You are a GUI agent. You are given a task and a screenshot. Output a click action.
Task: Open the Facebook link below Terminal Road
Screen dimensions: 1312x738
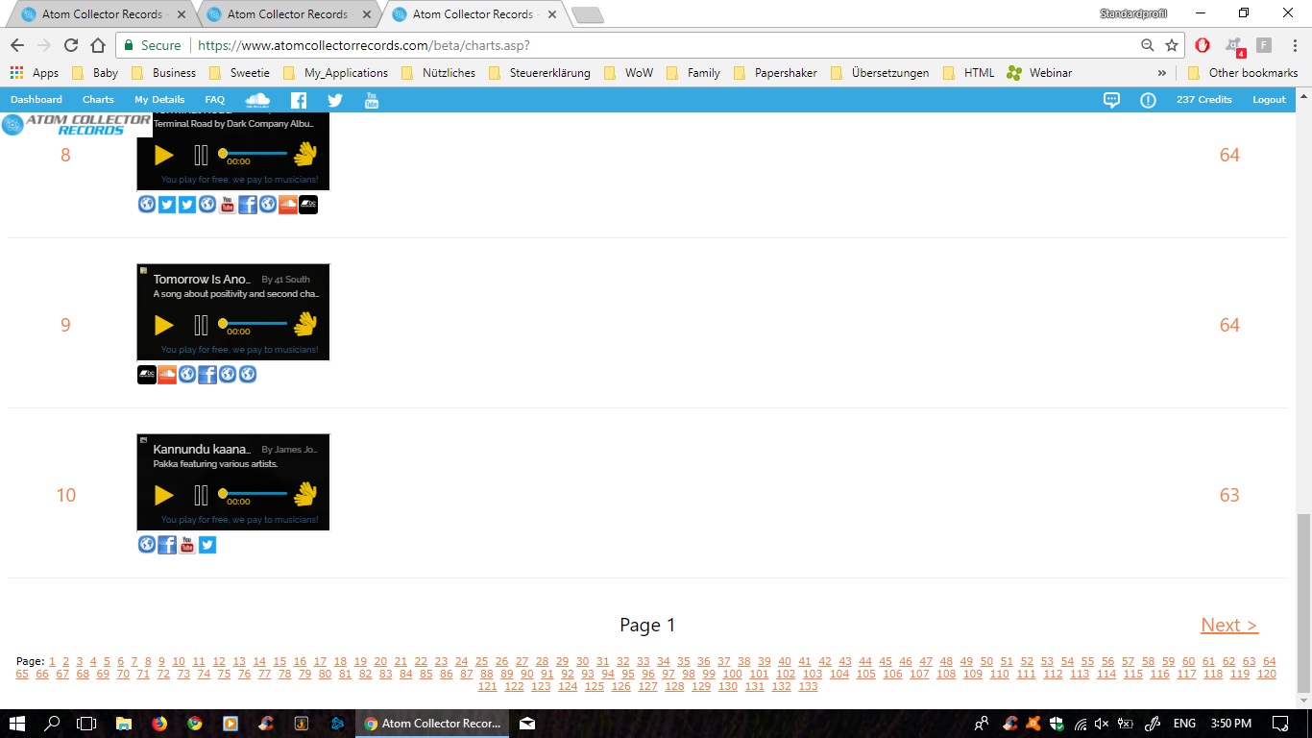click(248, 204)
